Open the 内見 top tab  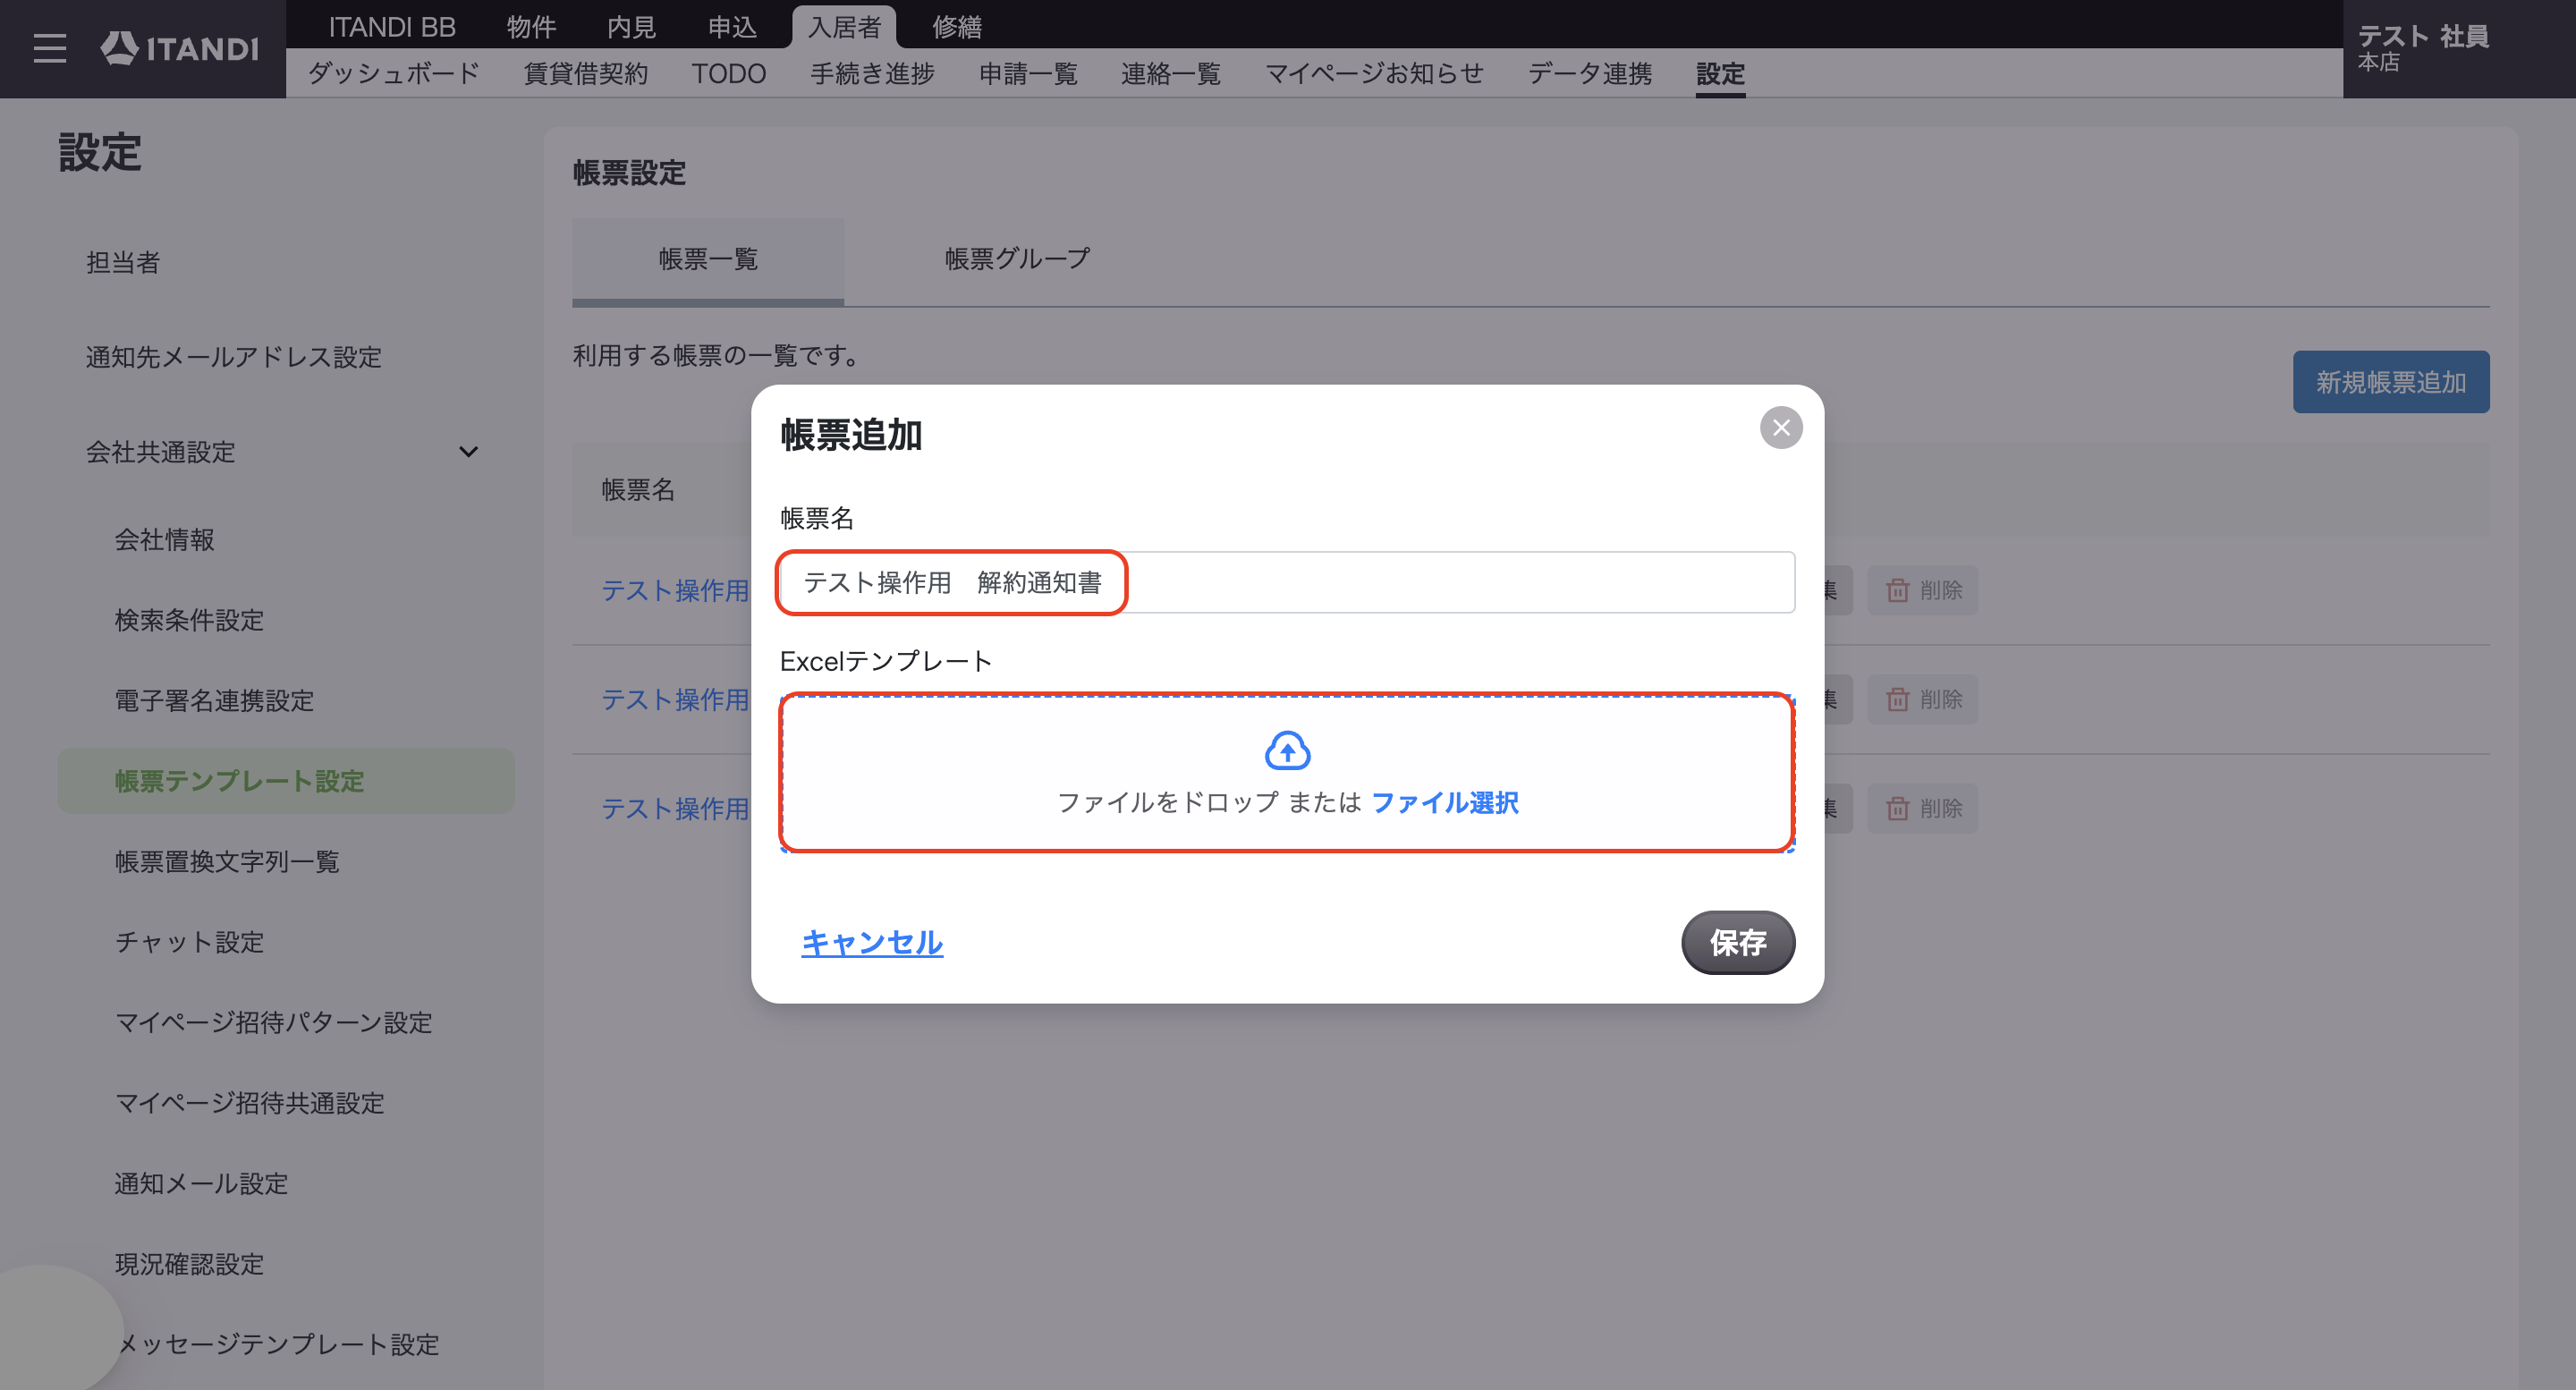pyautogui.click(x=631, y=26)
